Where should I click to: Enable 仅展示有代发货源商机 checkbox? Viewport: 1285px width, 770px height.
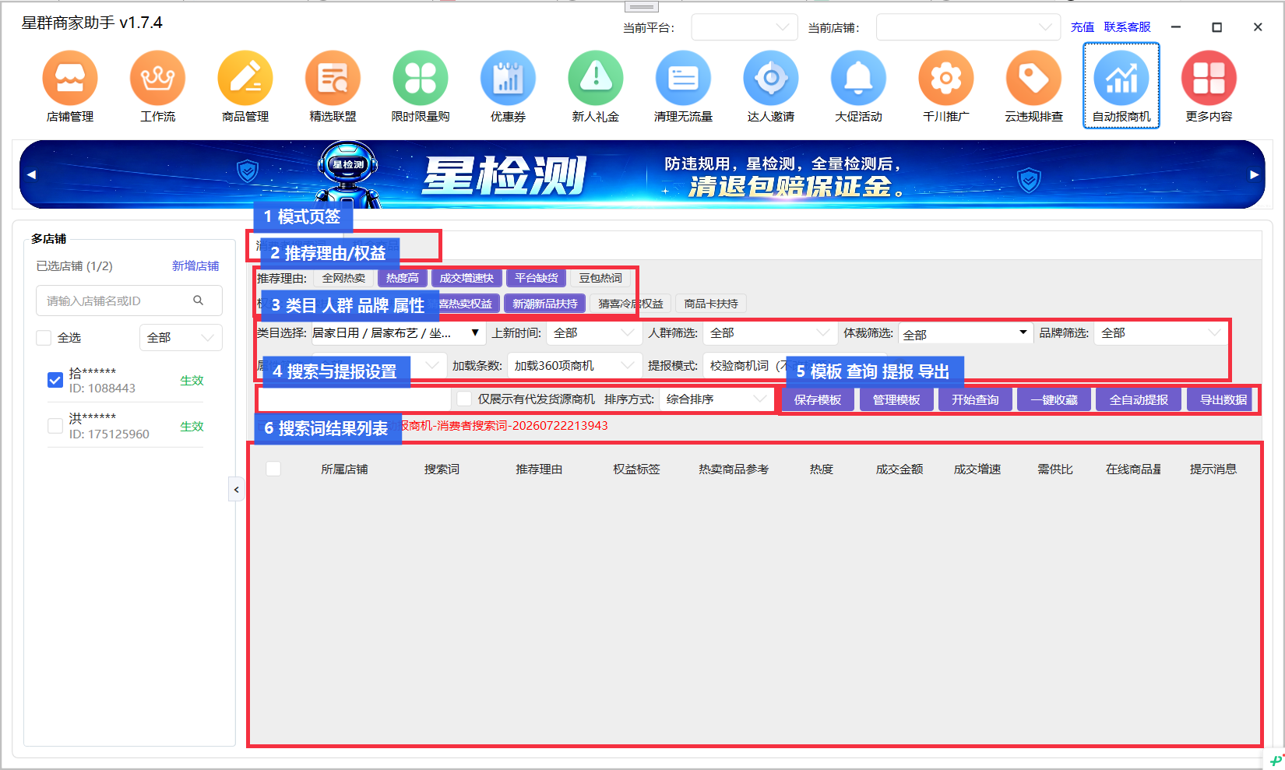(x=464, y=399)
